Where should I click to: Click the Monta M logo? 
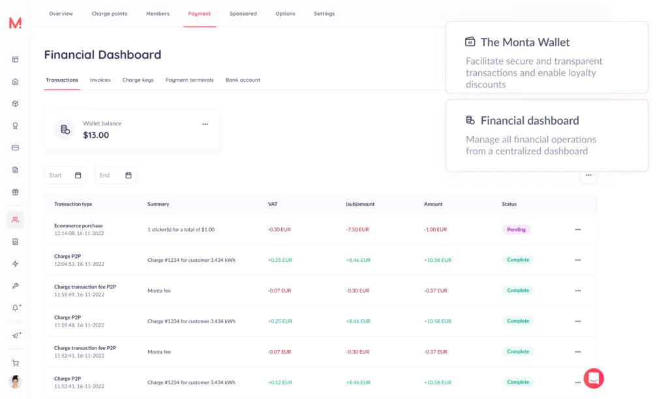click(16, 23)
